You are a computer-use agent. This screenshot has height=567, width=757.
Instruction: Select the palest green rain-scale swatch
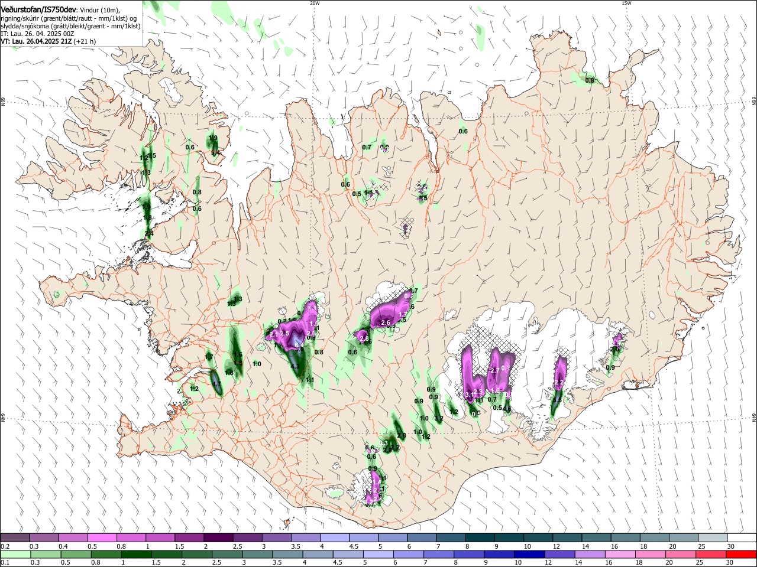pyautogui.click(x=15, y=555)
